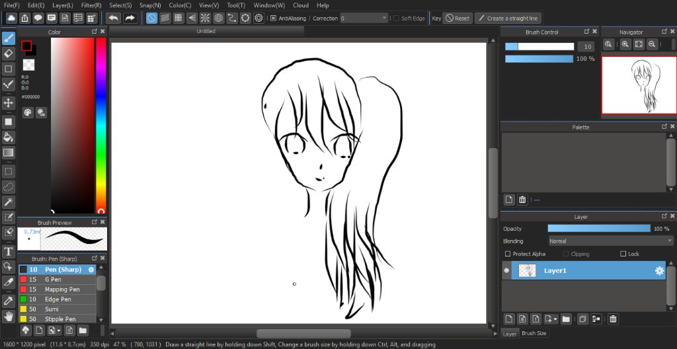Toggle the Protect Alpha checkbox
The width and height of the screenshot is (677, 349).
coord(508,254)
